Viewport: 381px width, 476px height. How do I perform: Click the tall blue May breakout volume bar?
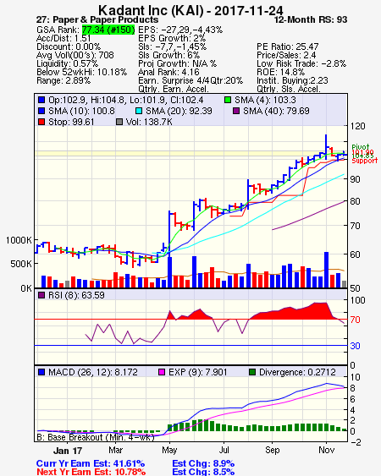tap(169, 272)
